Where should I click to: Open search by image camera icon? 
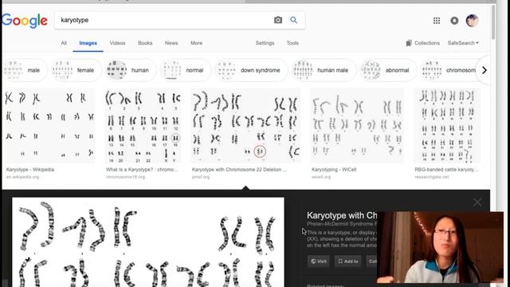tap(278, 20)
